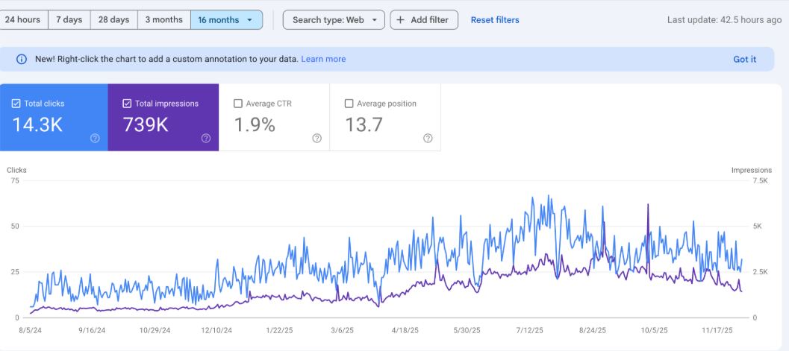Click the plus icon on Add filter
The width and height of the screenshot is (789, 351).
coord(401,20)
